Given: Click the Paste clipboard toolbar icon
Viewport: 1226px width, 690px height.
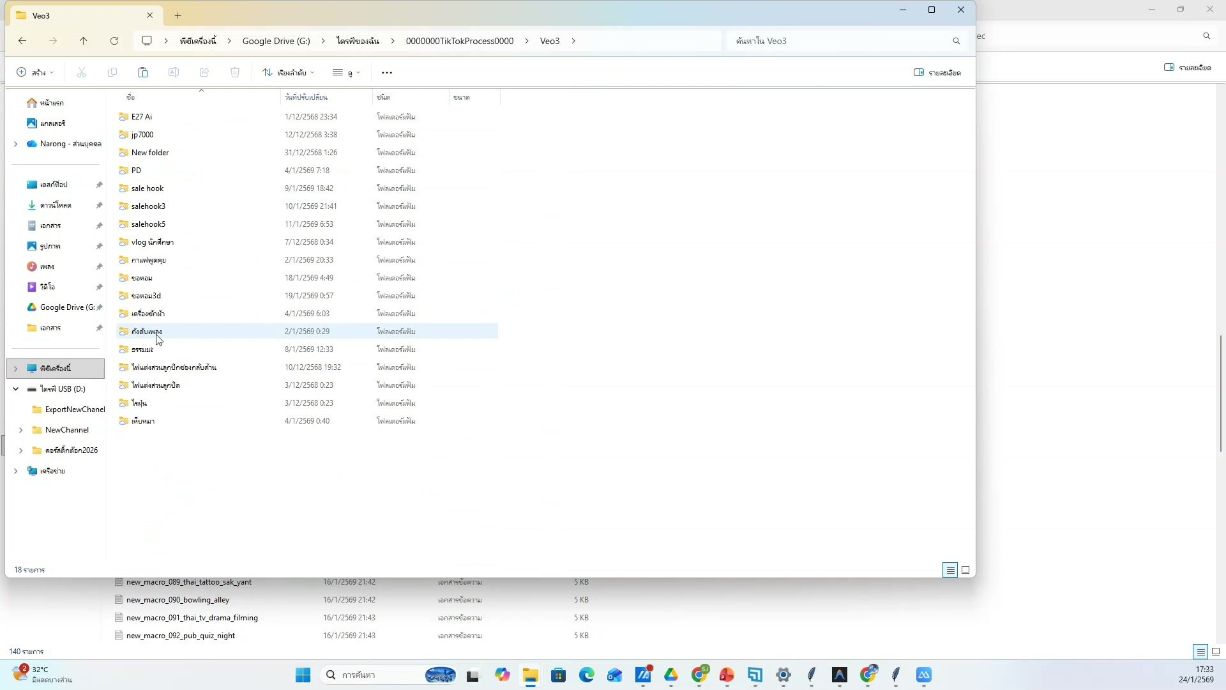Looking at the screenshot, I should pyautogui.click(x=143, y=73).
